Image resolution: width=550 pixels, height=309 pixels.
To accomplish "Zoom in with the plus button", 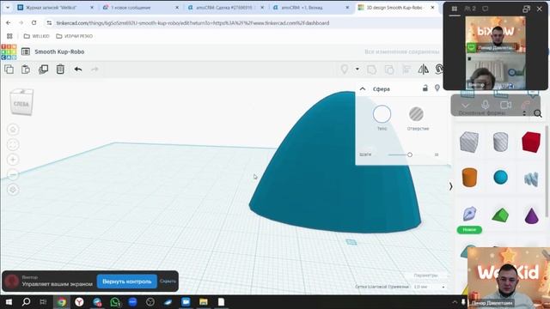I will pos(13,160).
